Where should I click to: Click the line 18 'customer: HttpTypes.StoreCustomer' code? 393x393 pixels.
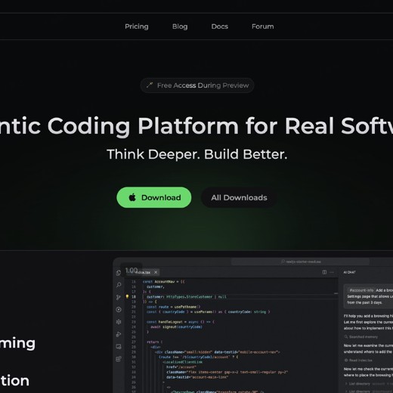[x=187, y=297]
